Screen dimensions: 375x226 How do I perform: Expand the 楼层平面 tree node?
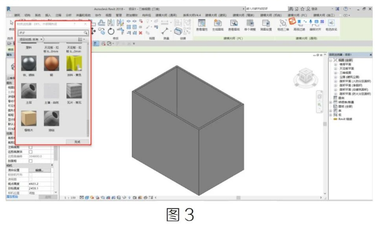click(335, 64)
